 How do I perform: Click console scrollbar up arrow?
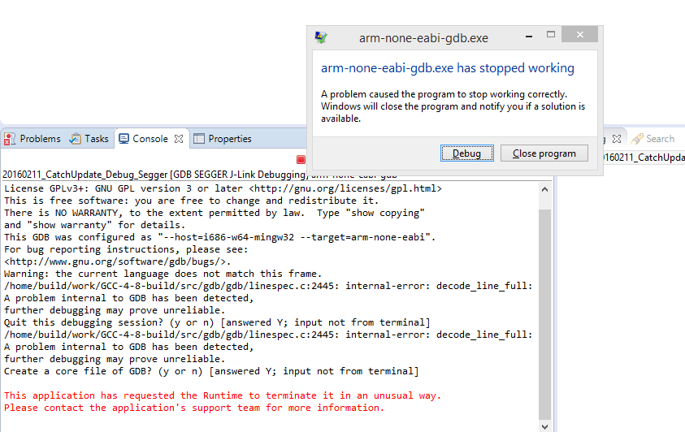(544, 189)
